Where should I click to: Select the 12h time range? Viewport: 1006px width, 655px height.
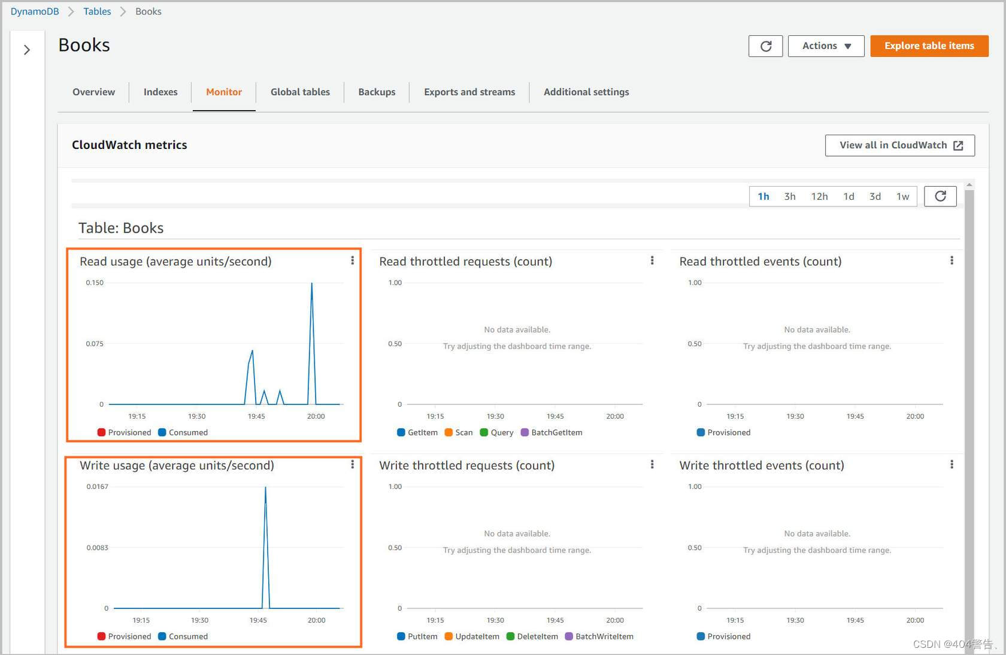[819, 196]
